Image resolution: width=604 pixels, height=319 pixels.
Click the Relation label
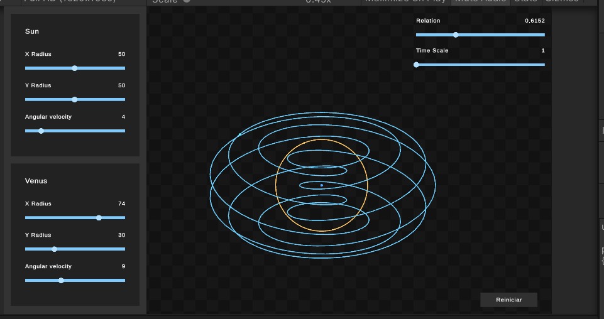click(x=428, y=21)
